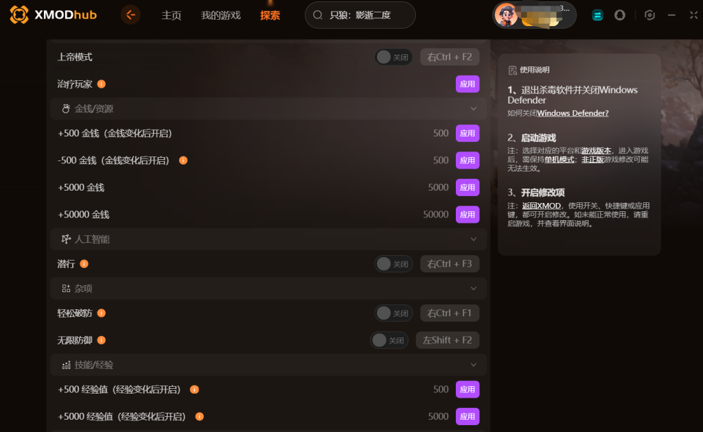Click info icon beside 潜行
Image resolution: width=703 pixels, height=432 pixels.
click(84, 264)
